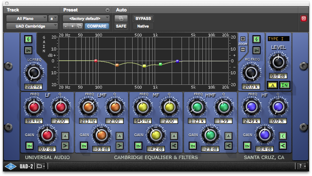The height and width of the screenshot is (176, 312).
Task: Click the HF band C button
Action: click(283, 136)
